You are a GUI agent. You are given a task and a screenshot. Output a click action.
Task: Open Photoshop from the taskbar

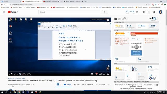coord(28,92)
